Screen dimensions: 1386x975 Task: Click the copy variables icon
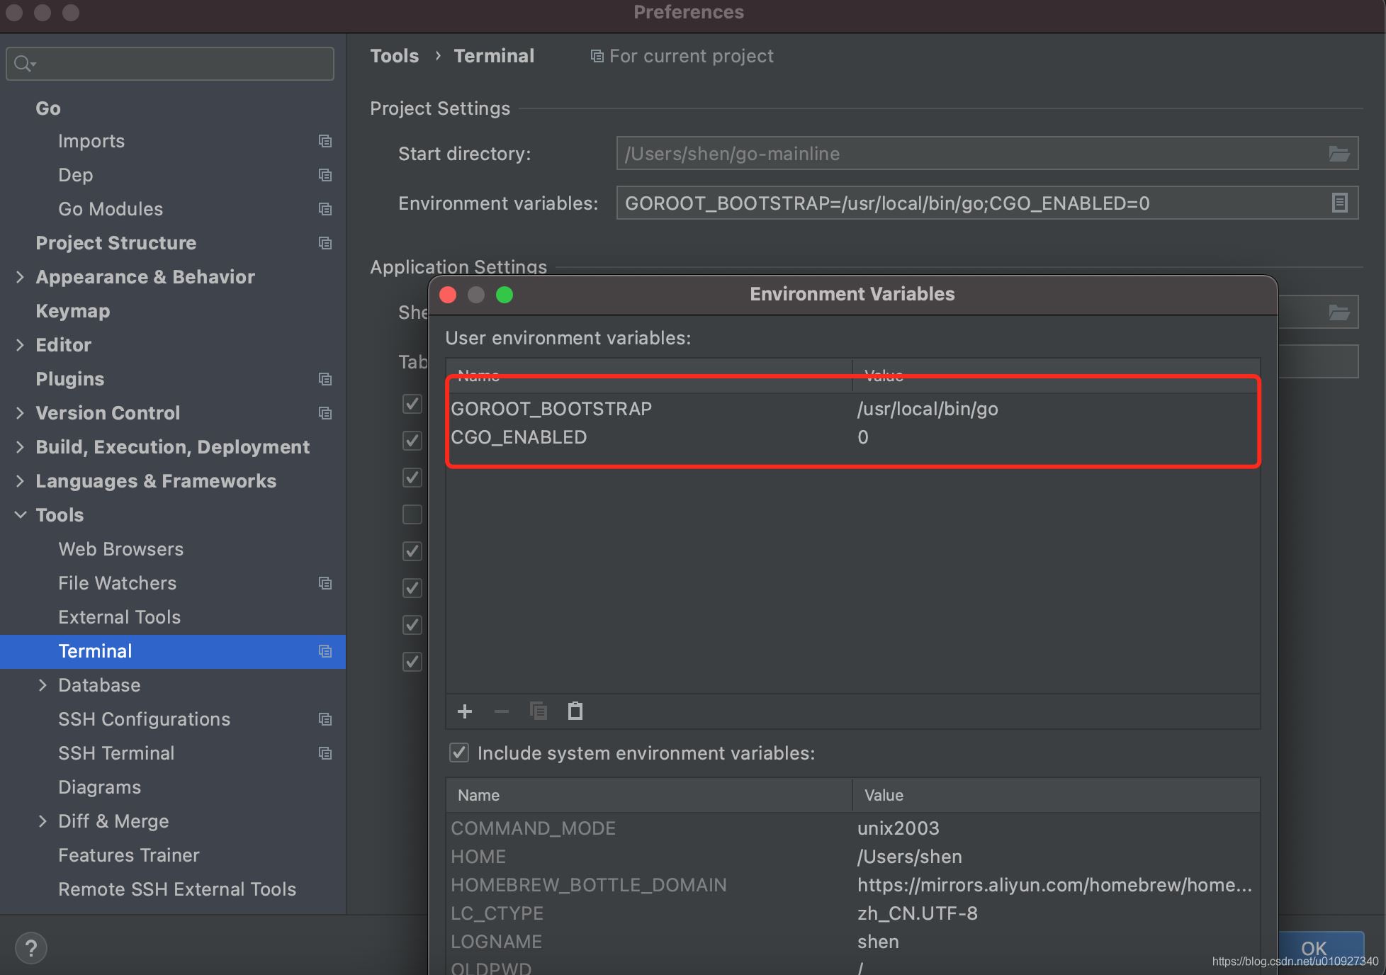point(538,711)
